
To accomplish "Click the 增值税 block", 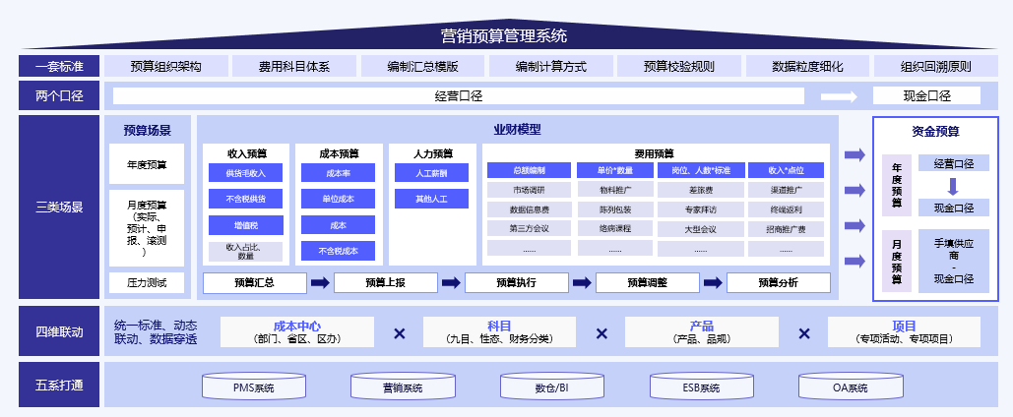I will coord(245,224).
